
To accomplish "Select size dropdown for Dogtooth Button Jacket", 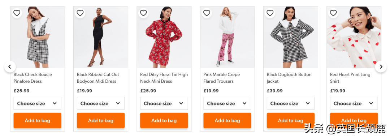I will (x=290, y=103).
